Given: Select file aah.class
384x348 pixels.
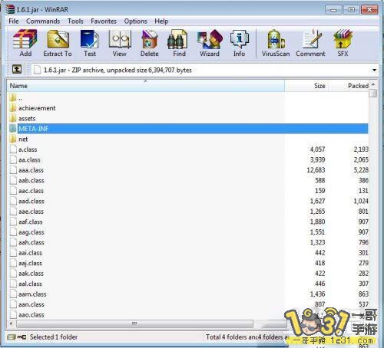Looking at the screenshot, I should (27, 242).
